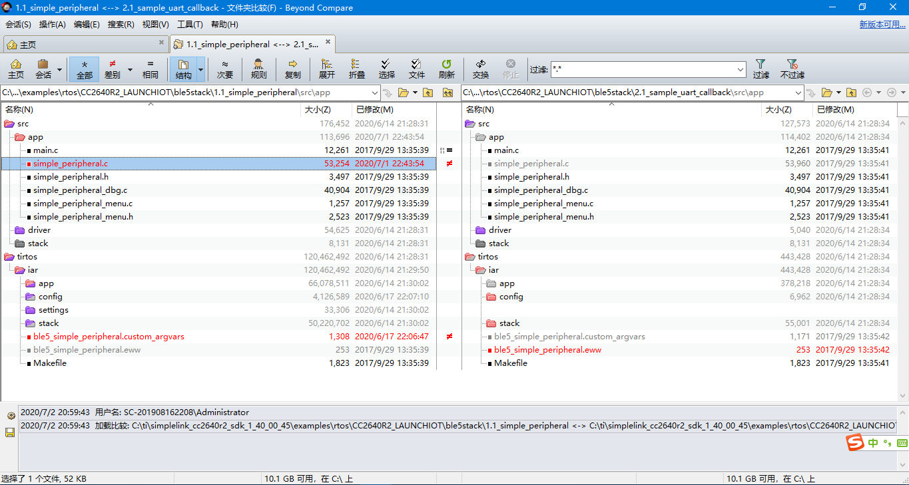
Task: Click the right pane back navigation icon
Action: point(866,92)
